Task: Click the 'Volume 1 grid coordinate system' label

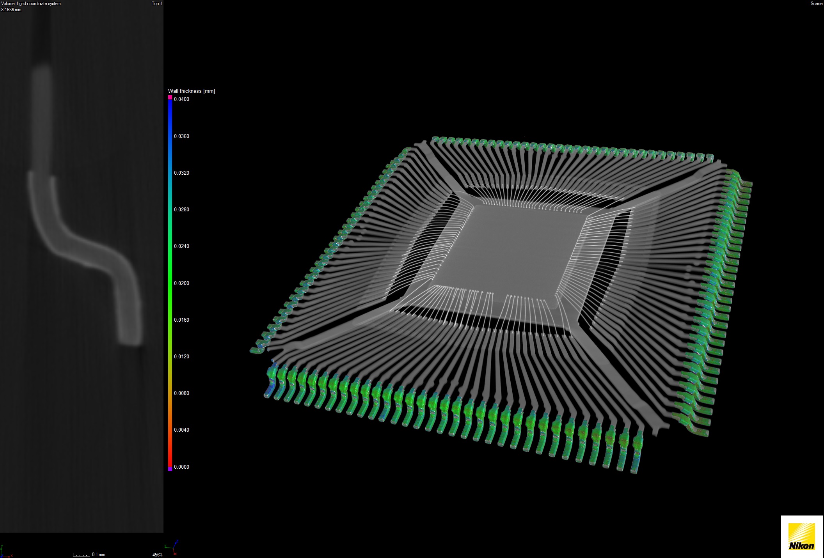Action: 31,4
